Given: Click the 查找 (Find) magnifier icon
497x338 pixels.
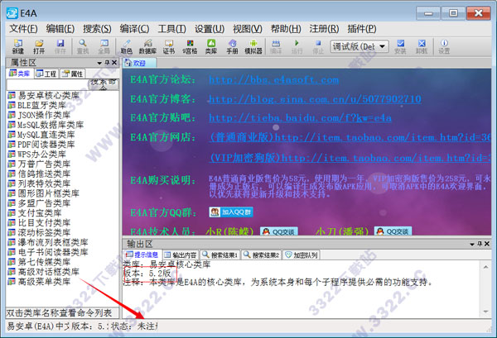Looking at the screenshot, I should coord(83,47).
